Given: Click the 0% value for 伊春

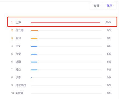Looking at the screenshot, I should [109, 77].
